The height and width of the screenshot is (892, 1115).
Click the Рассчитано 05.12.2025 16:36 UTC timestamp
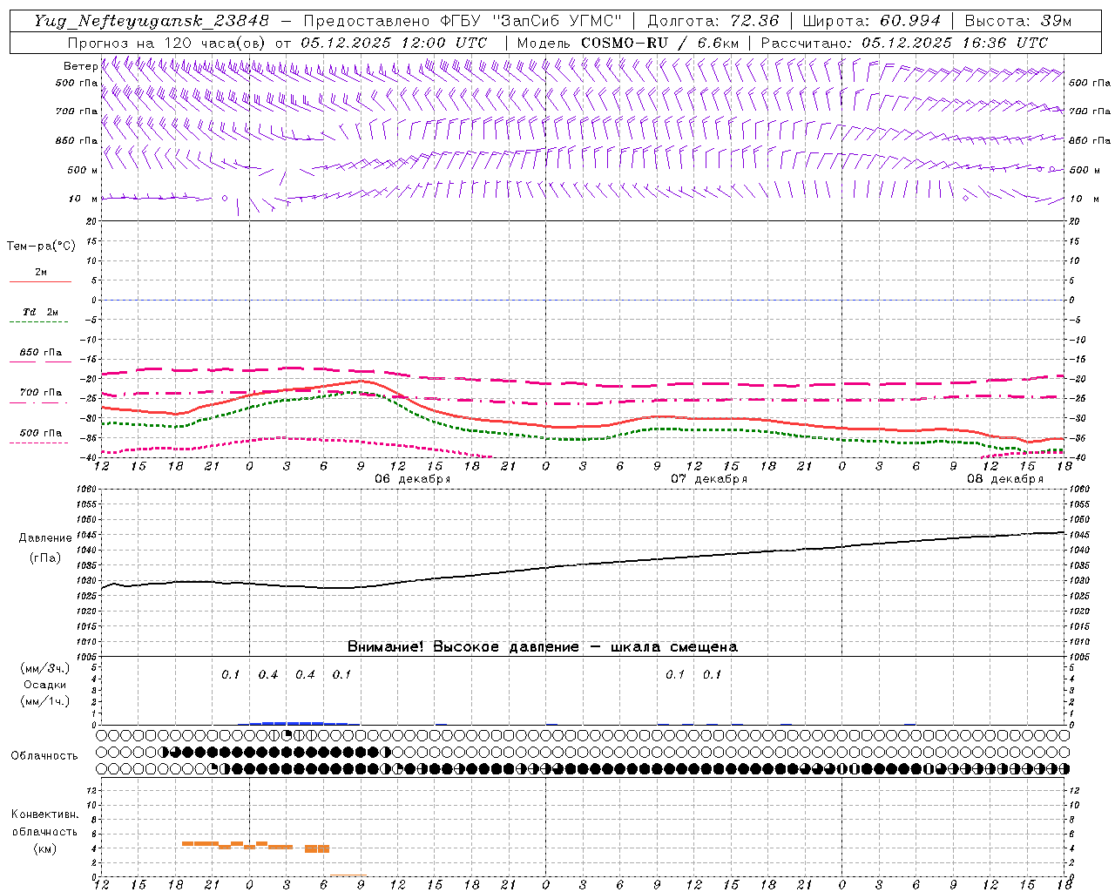[x=904, y=43]
